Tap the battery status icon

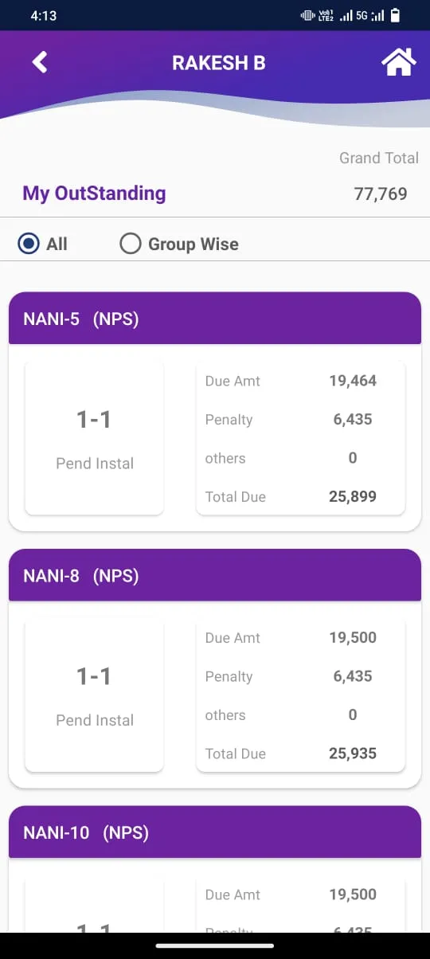[x=396, y=15]
